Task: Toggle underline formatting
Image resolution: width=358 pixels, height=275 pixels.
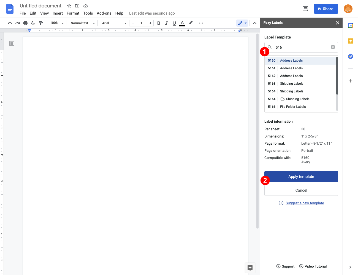Action: coord(174,23)
